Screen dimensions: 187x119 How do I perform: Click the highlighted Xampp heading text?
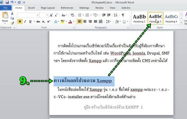(83, 81)
